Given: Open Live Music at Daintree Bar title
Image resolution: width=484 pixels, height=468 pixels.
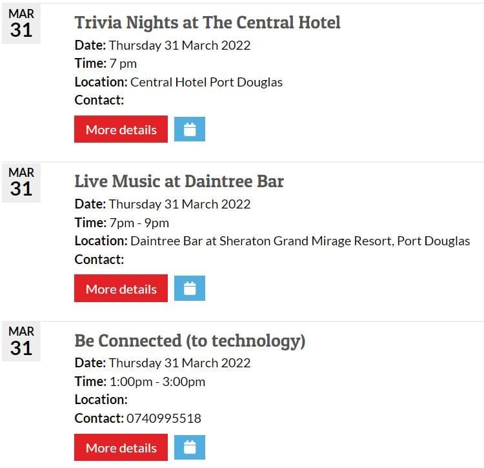Looking at the screenshot, I should pyautogui.click(x=179, y=181).
